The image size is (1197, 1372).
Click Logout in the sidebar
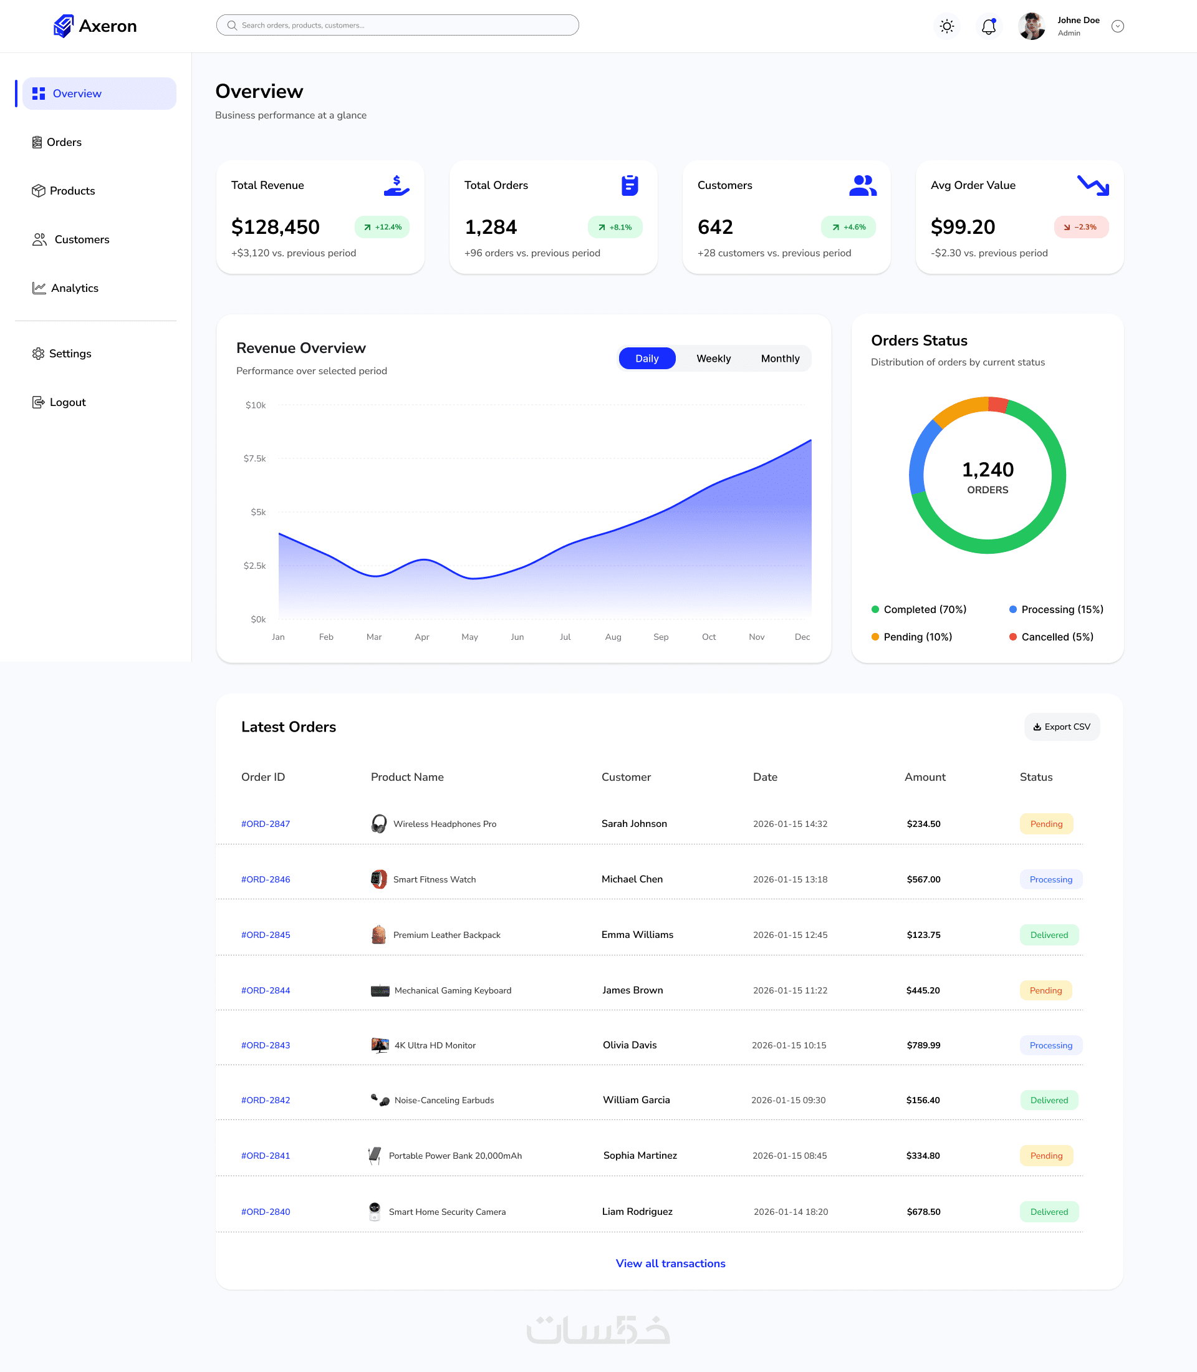point(67,402)
